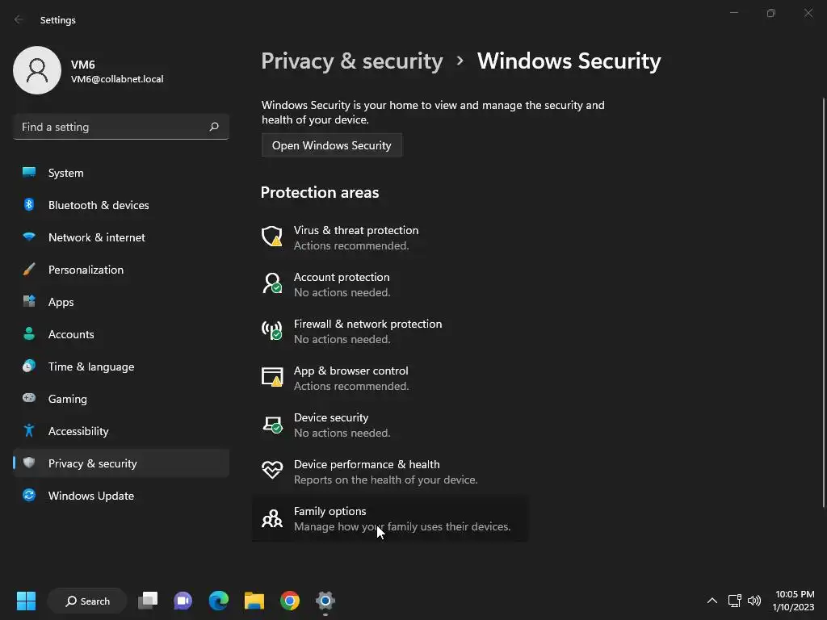827x620 pixels.
Task: Open the Accessibility settings section
Action: pos(78,431)
